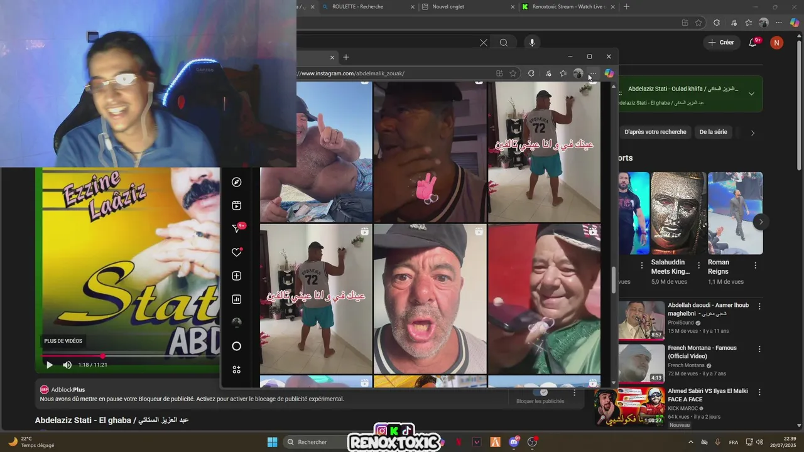Open Instagram Explore compass icon
This screenshot has width=804, height=452.
[x=237, y=182]
